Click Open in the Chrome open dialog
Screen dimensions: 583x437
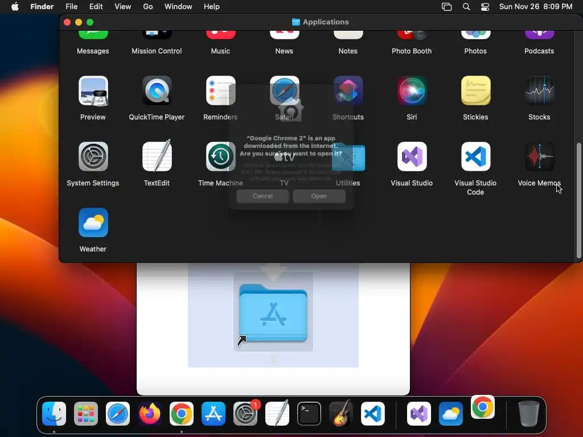coord(319,196)
